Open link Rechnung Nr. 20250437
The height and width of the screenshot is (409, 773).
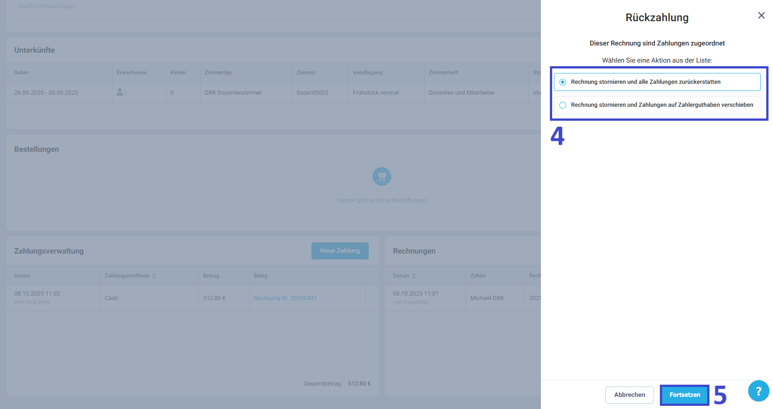pyautogui.click(x=285, y=298)
